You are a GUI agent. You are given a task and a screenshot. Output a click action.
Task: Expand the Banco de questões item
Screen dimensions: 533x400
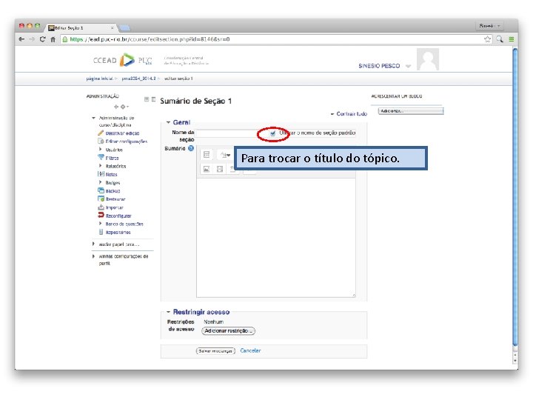(x=100, y=224)
